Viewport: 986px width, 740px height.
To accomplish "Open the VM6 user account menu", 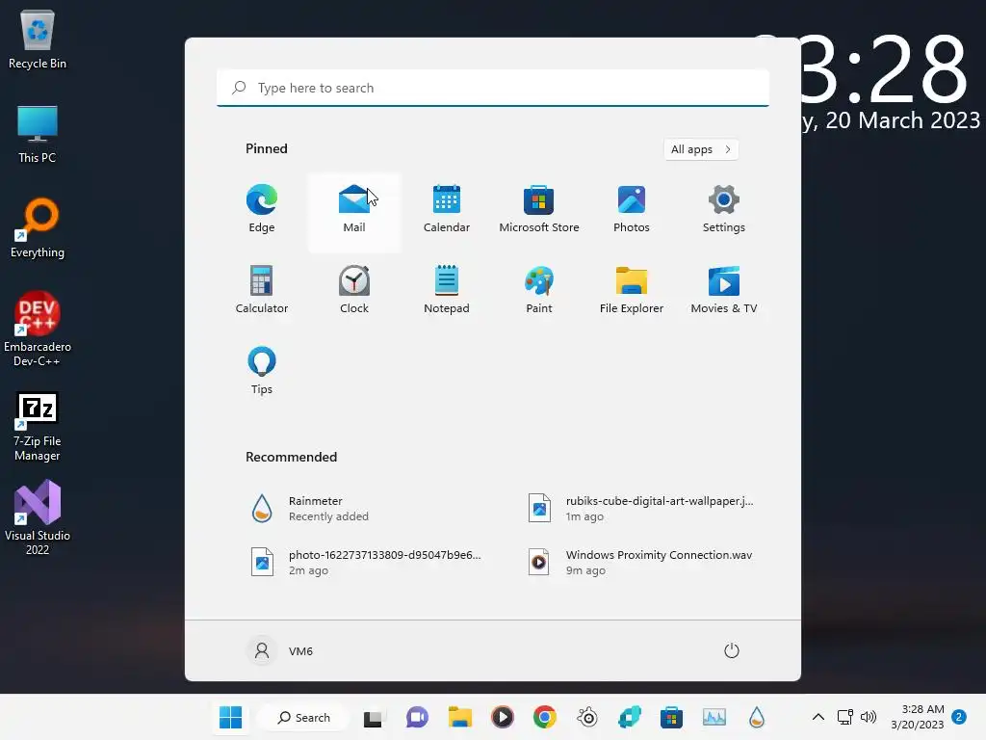I will (280, 650).
